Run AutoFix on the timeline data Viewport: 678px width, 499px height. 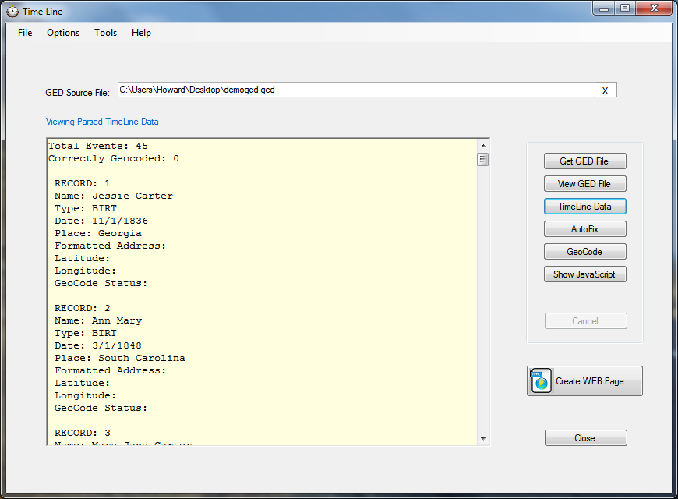coord(584,228)
